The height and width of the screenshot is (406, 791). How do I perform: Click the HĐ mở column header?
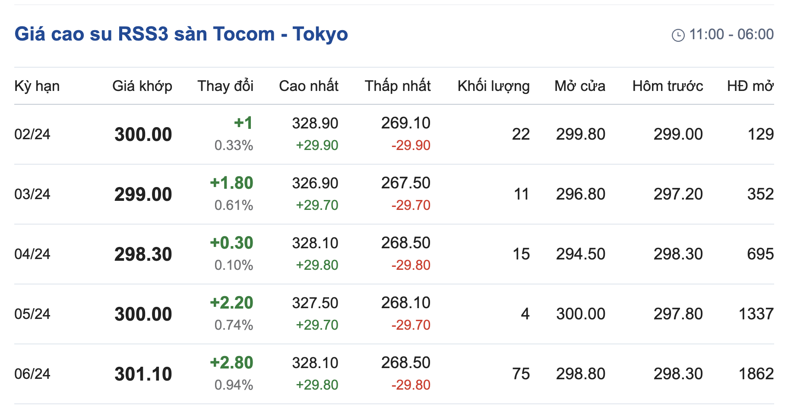750,86
